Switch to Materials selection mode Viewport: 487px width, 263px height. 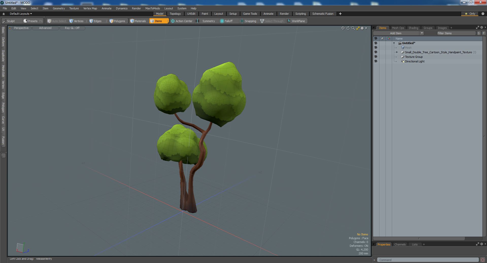[x=138, y=21]
